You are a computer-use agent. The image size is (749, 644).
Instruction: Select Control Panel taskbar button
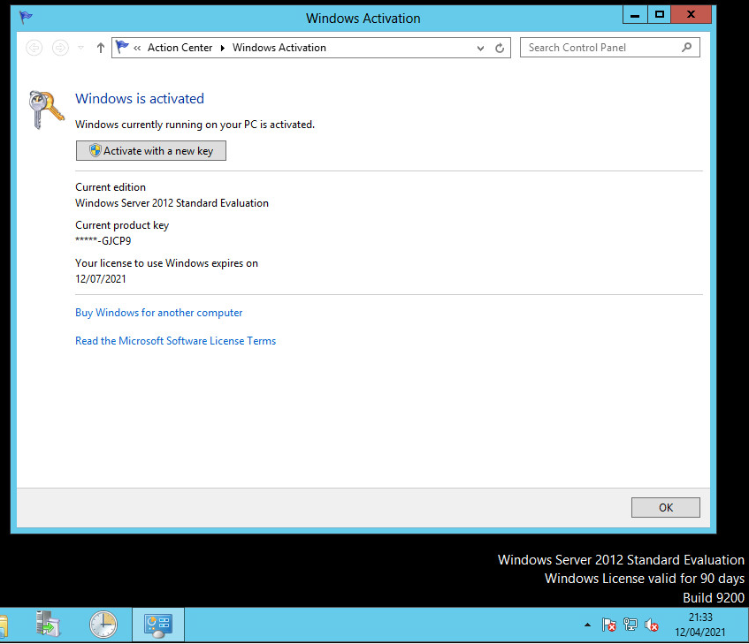click(x=158, y=625)
